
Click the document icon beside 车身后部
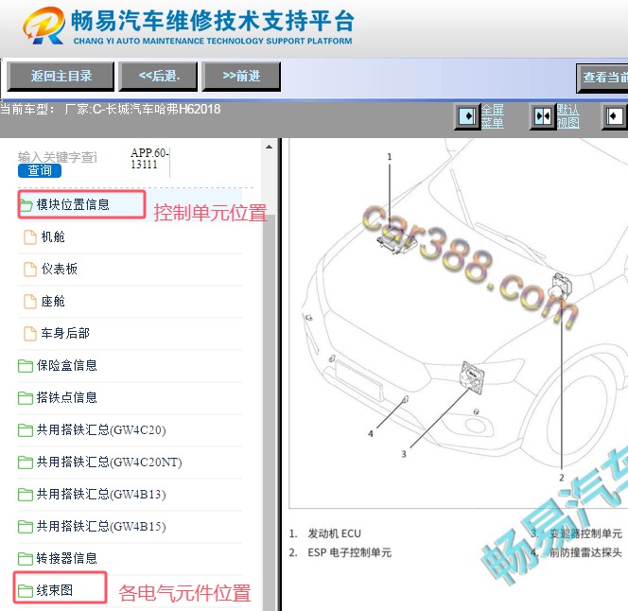coord(30,333)
